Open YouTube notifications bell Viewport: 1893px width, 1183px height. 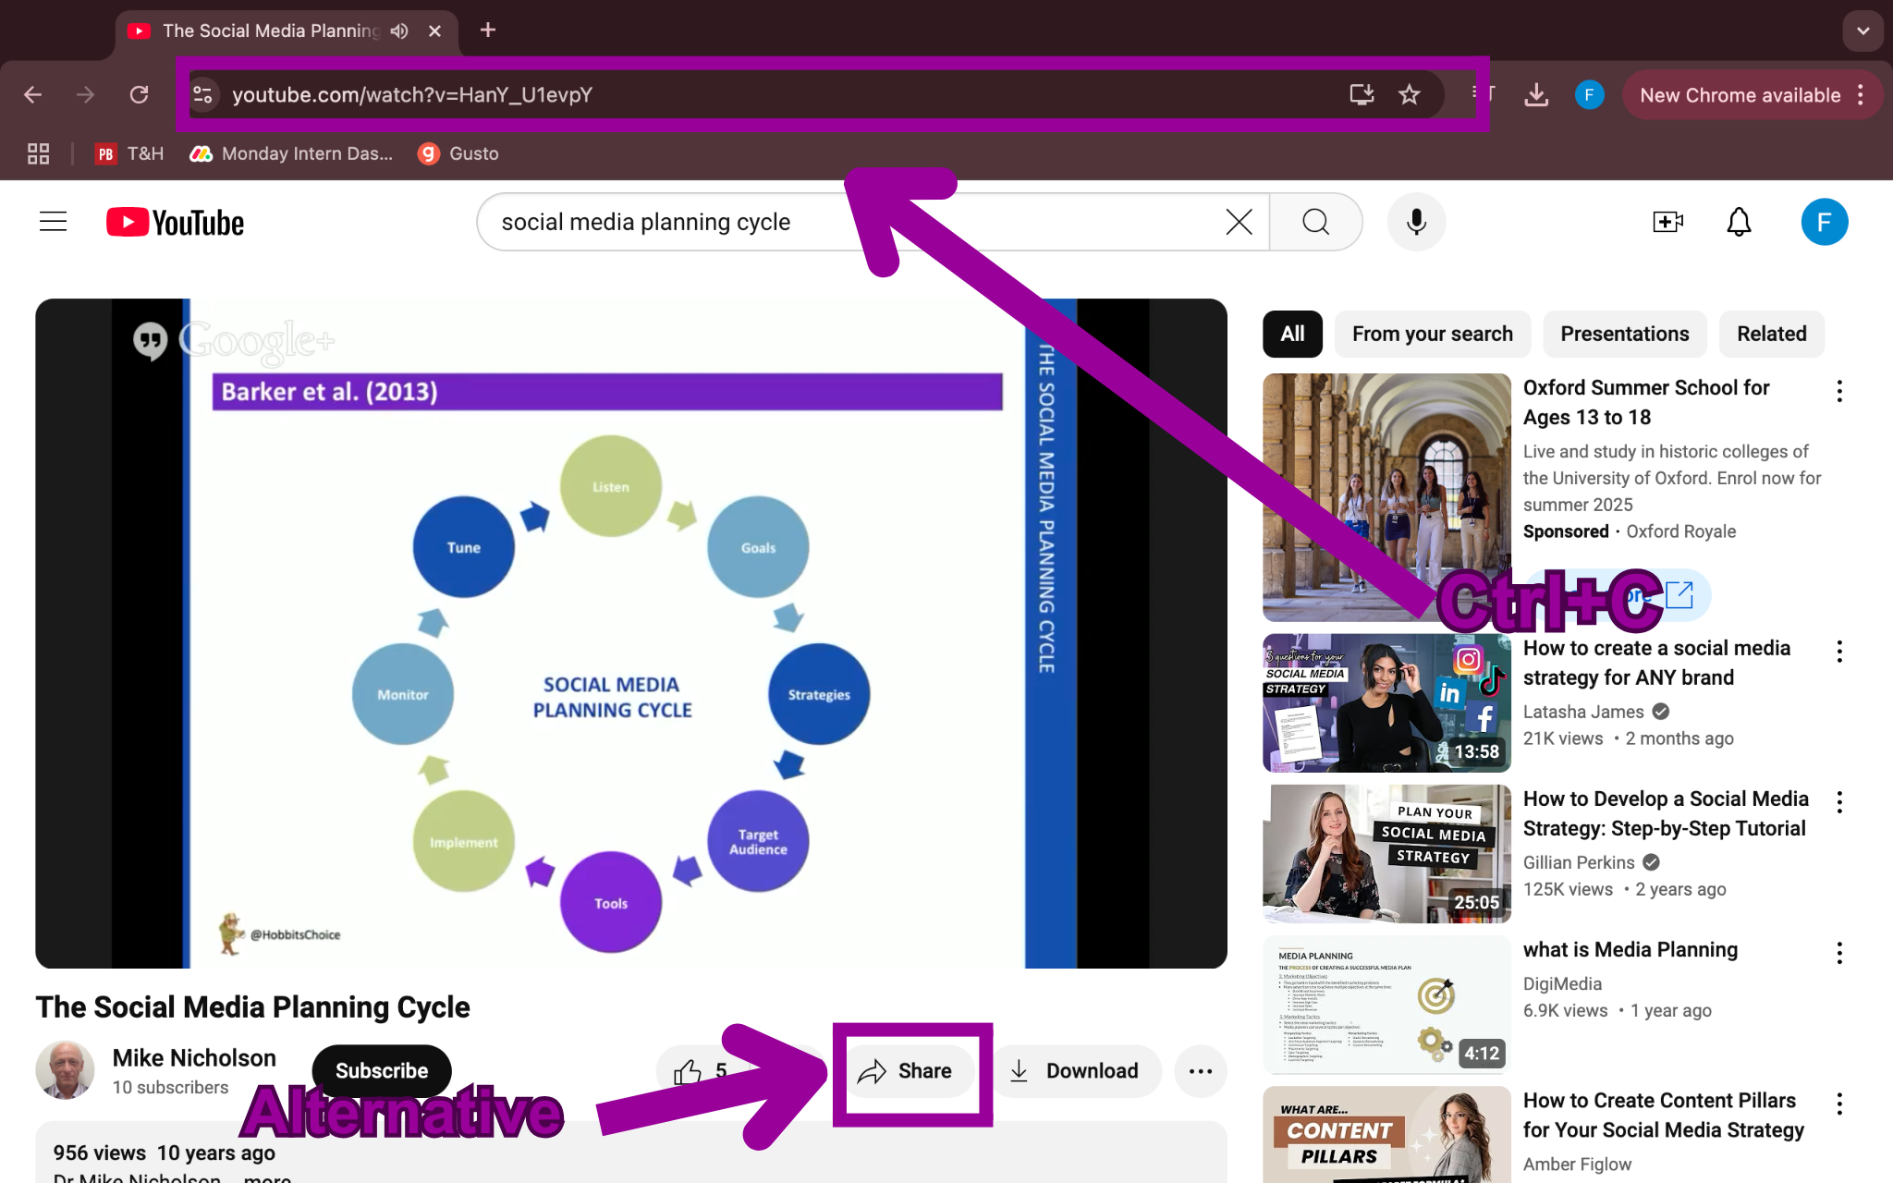1740,222
